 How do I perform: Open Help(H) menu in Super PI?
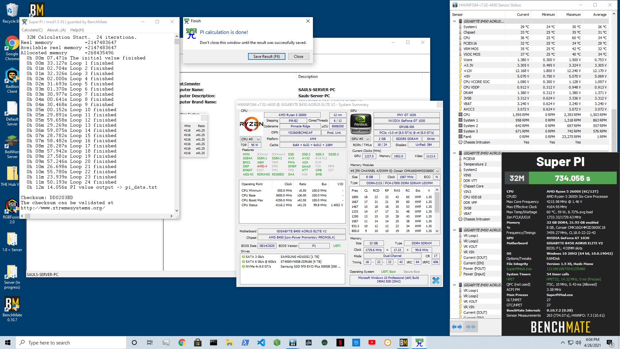pos(77,30)
